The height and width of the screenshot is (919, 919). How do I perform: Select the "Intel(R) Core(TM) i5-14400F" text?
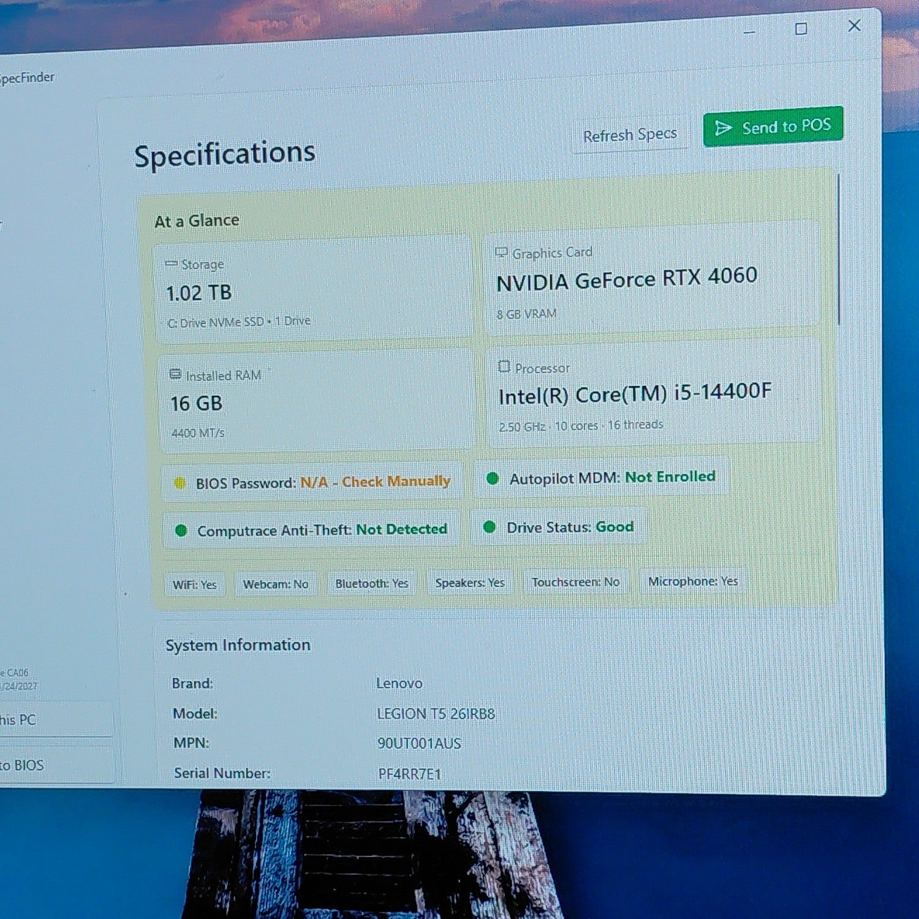coord(635,394)
